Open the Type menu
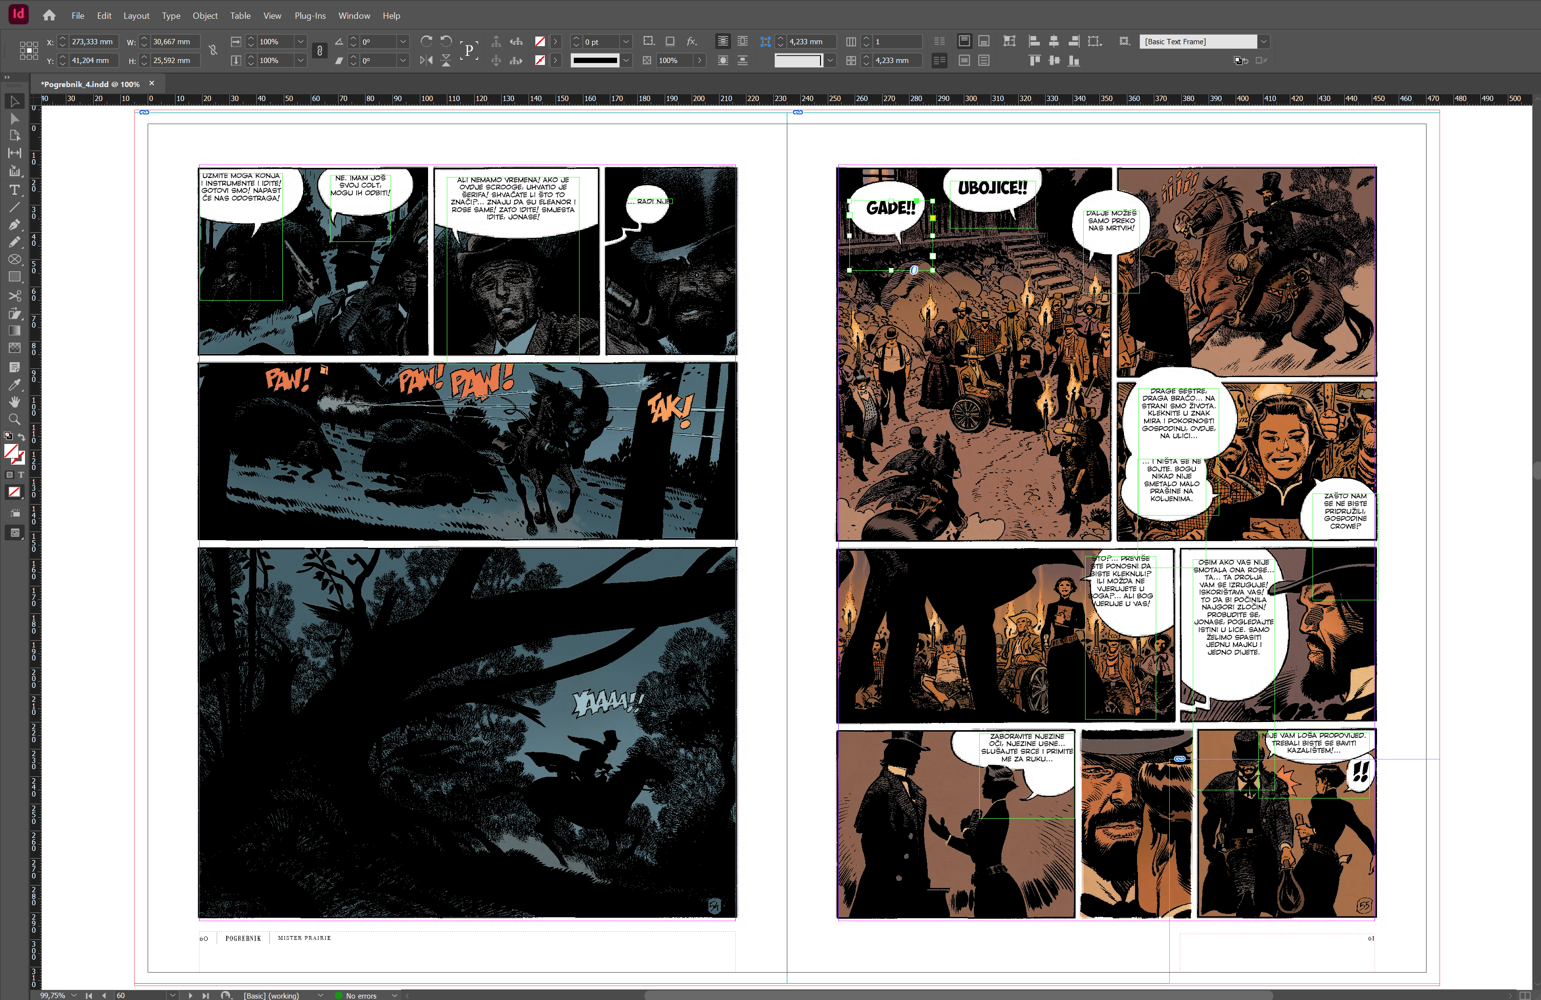The height and width of the screenshot is (1000, 1541). 171,15
